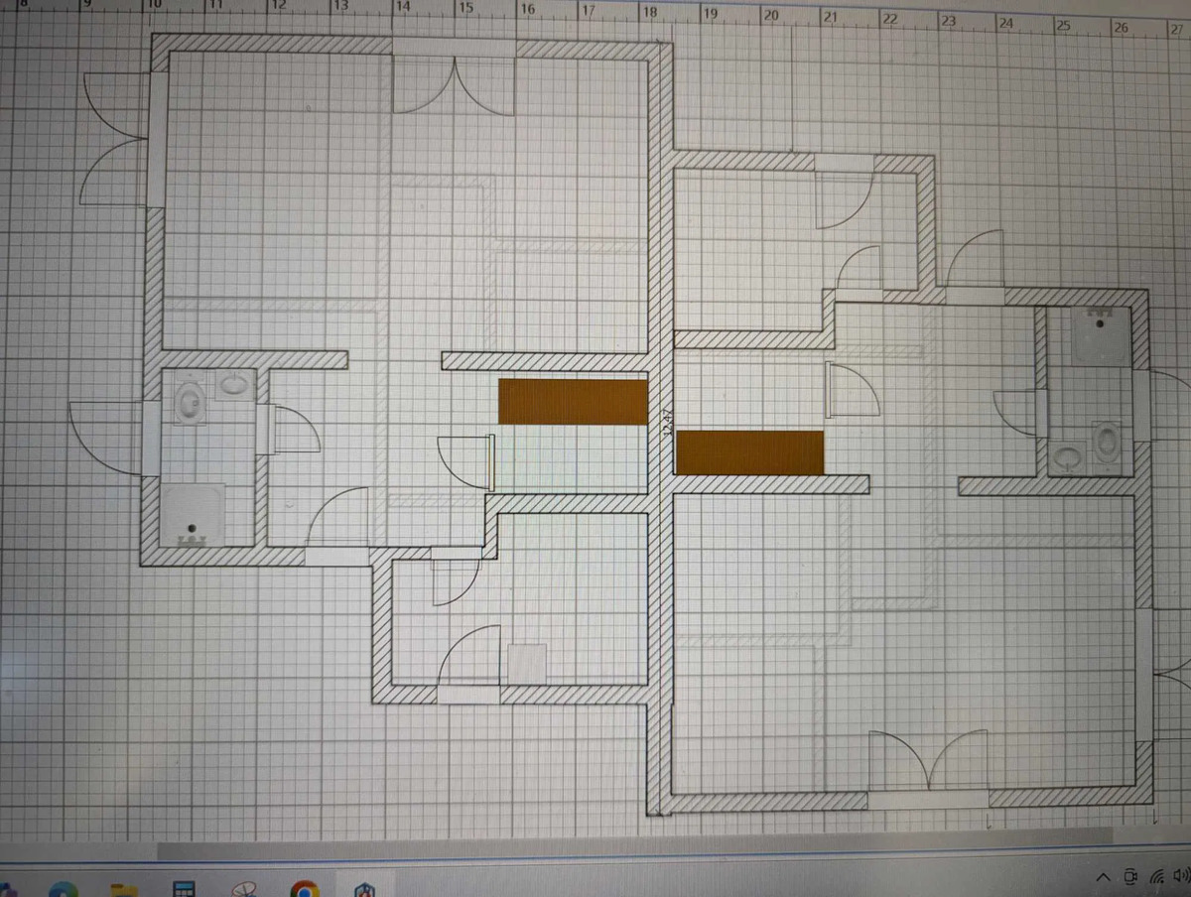Expand the hidden system tray icons chevron
Image resolution: width=1191 pixels, height=897 pixels.
point(1103,877)
